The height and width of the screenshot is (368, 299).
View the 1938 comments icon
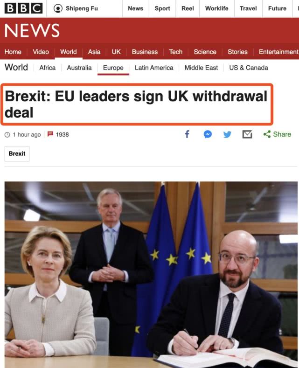click(50, 134)
